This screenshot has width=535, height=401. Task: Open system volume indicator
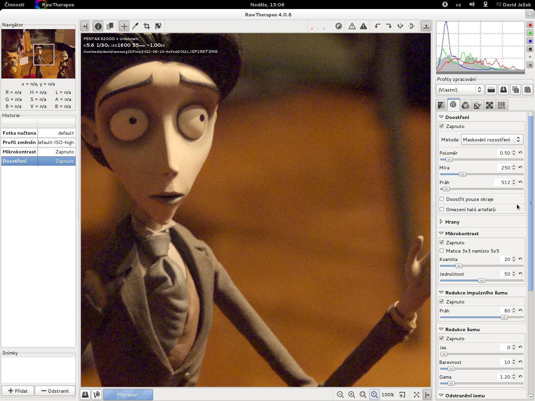[x=472, y=5]
